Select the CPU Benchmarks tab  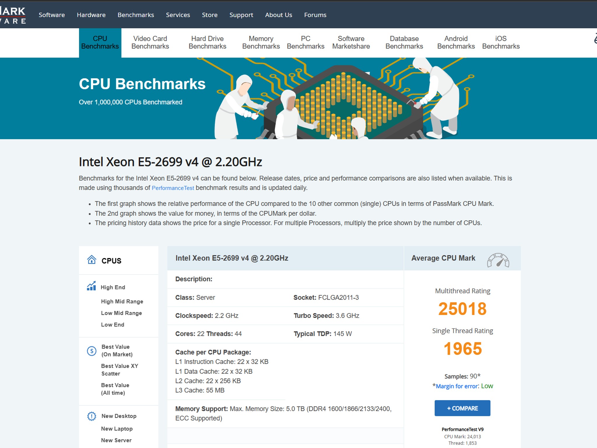[100, 43]
